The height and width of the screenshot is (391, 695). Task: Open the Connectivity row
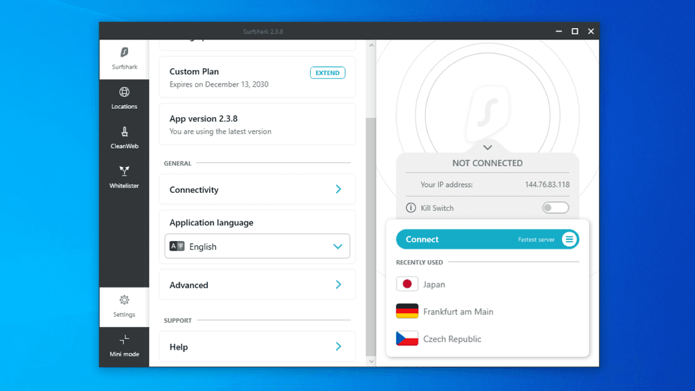coord(257,189)
